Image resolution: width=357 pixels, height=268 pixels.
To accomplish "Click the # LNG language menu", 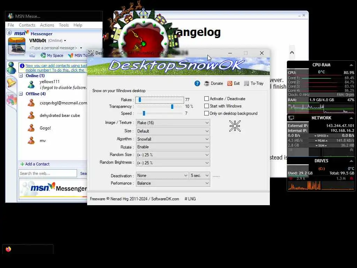I will coord(190,199).
